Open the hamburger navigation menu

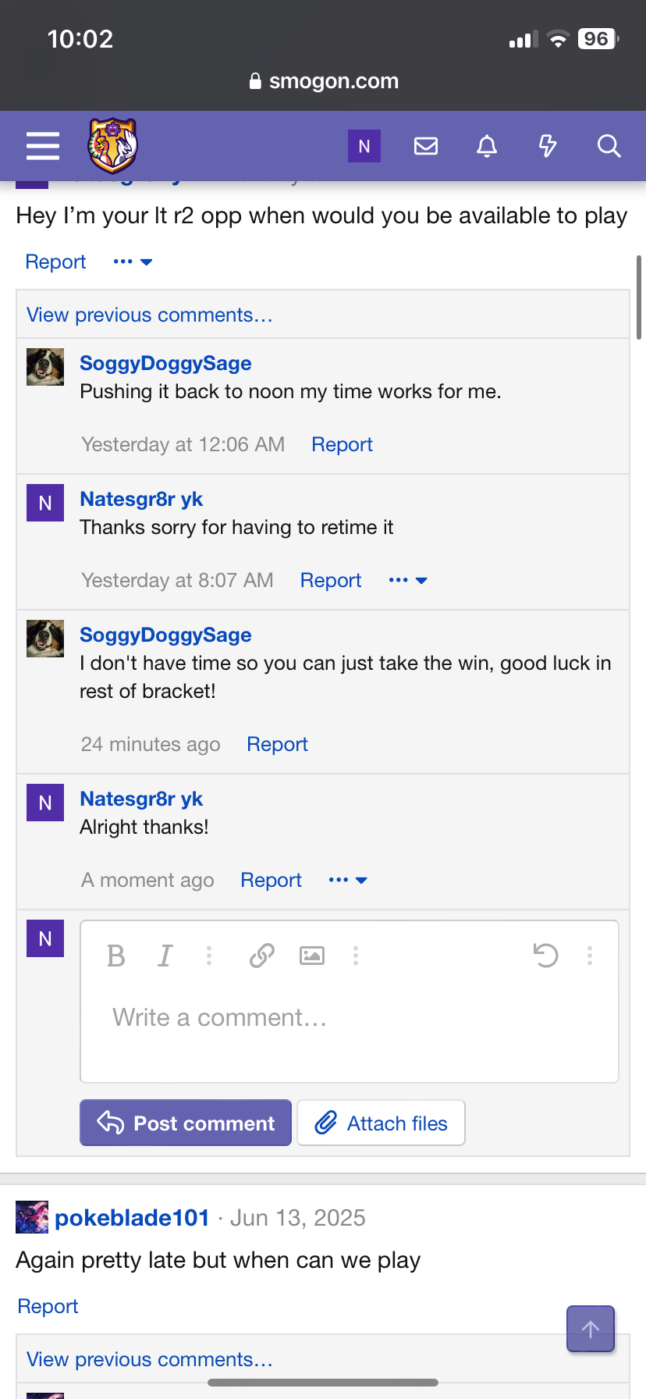43,146
